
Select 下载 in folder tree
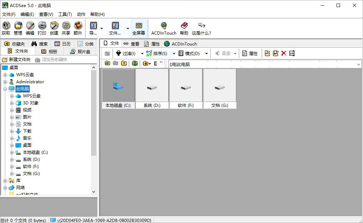pyautogui.click(x=27, y=131)
